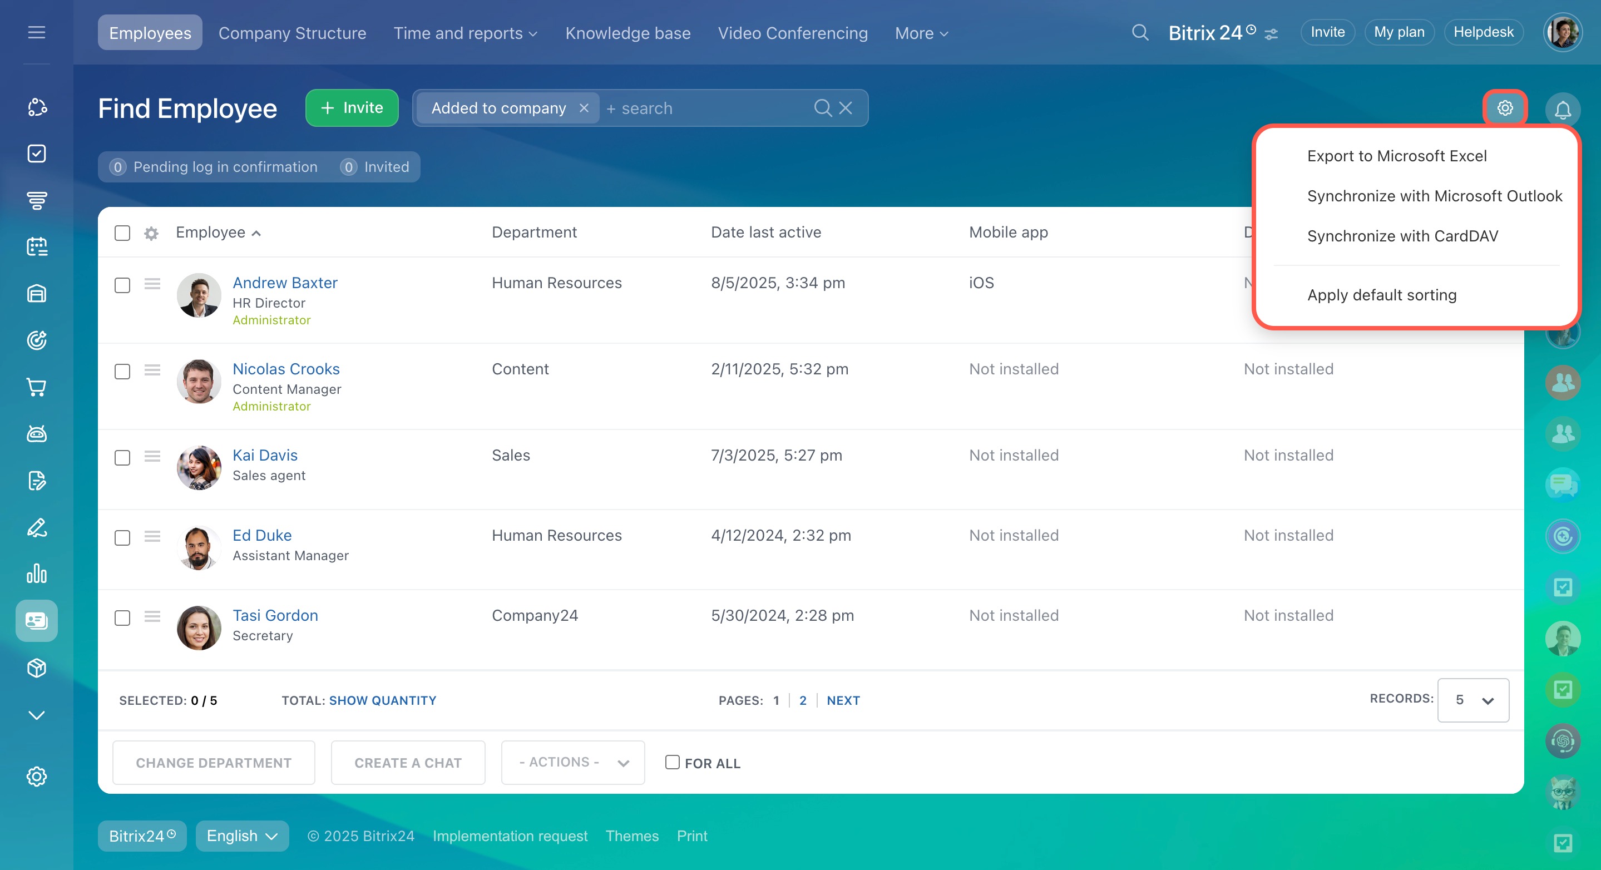The width and height of the screenshot is (1601, 870).
Task: Open the English language selector
Action: 242,836
